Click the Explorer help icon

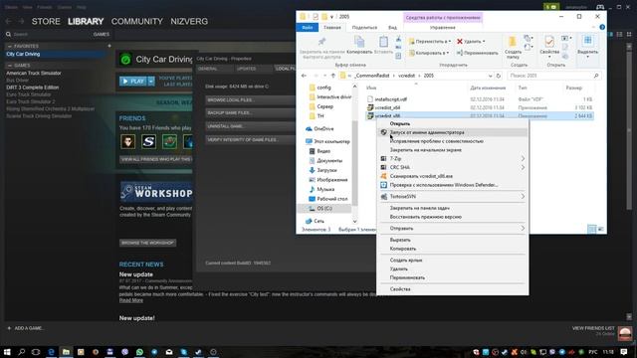(x=602, y=27)
